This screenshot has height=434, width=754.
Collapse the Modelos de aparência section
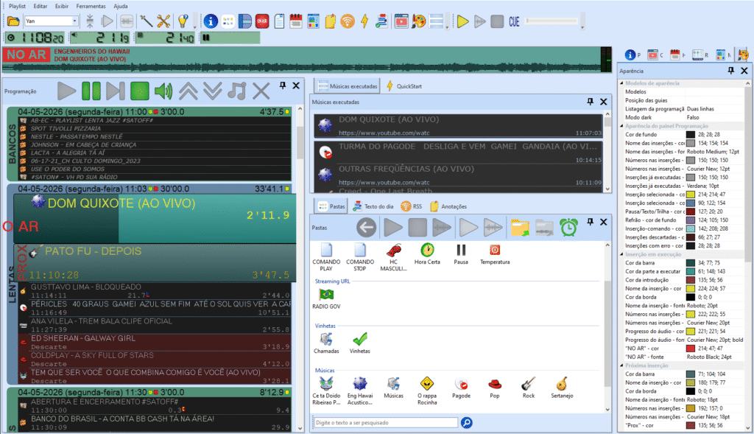(x=621, y=83)
